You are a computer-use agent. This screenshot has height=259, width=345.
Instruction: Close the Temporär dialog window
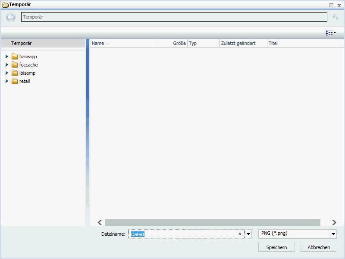click(x=339, y=5)
